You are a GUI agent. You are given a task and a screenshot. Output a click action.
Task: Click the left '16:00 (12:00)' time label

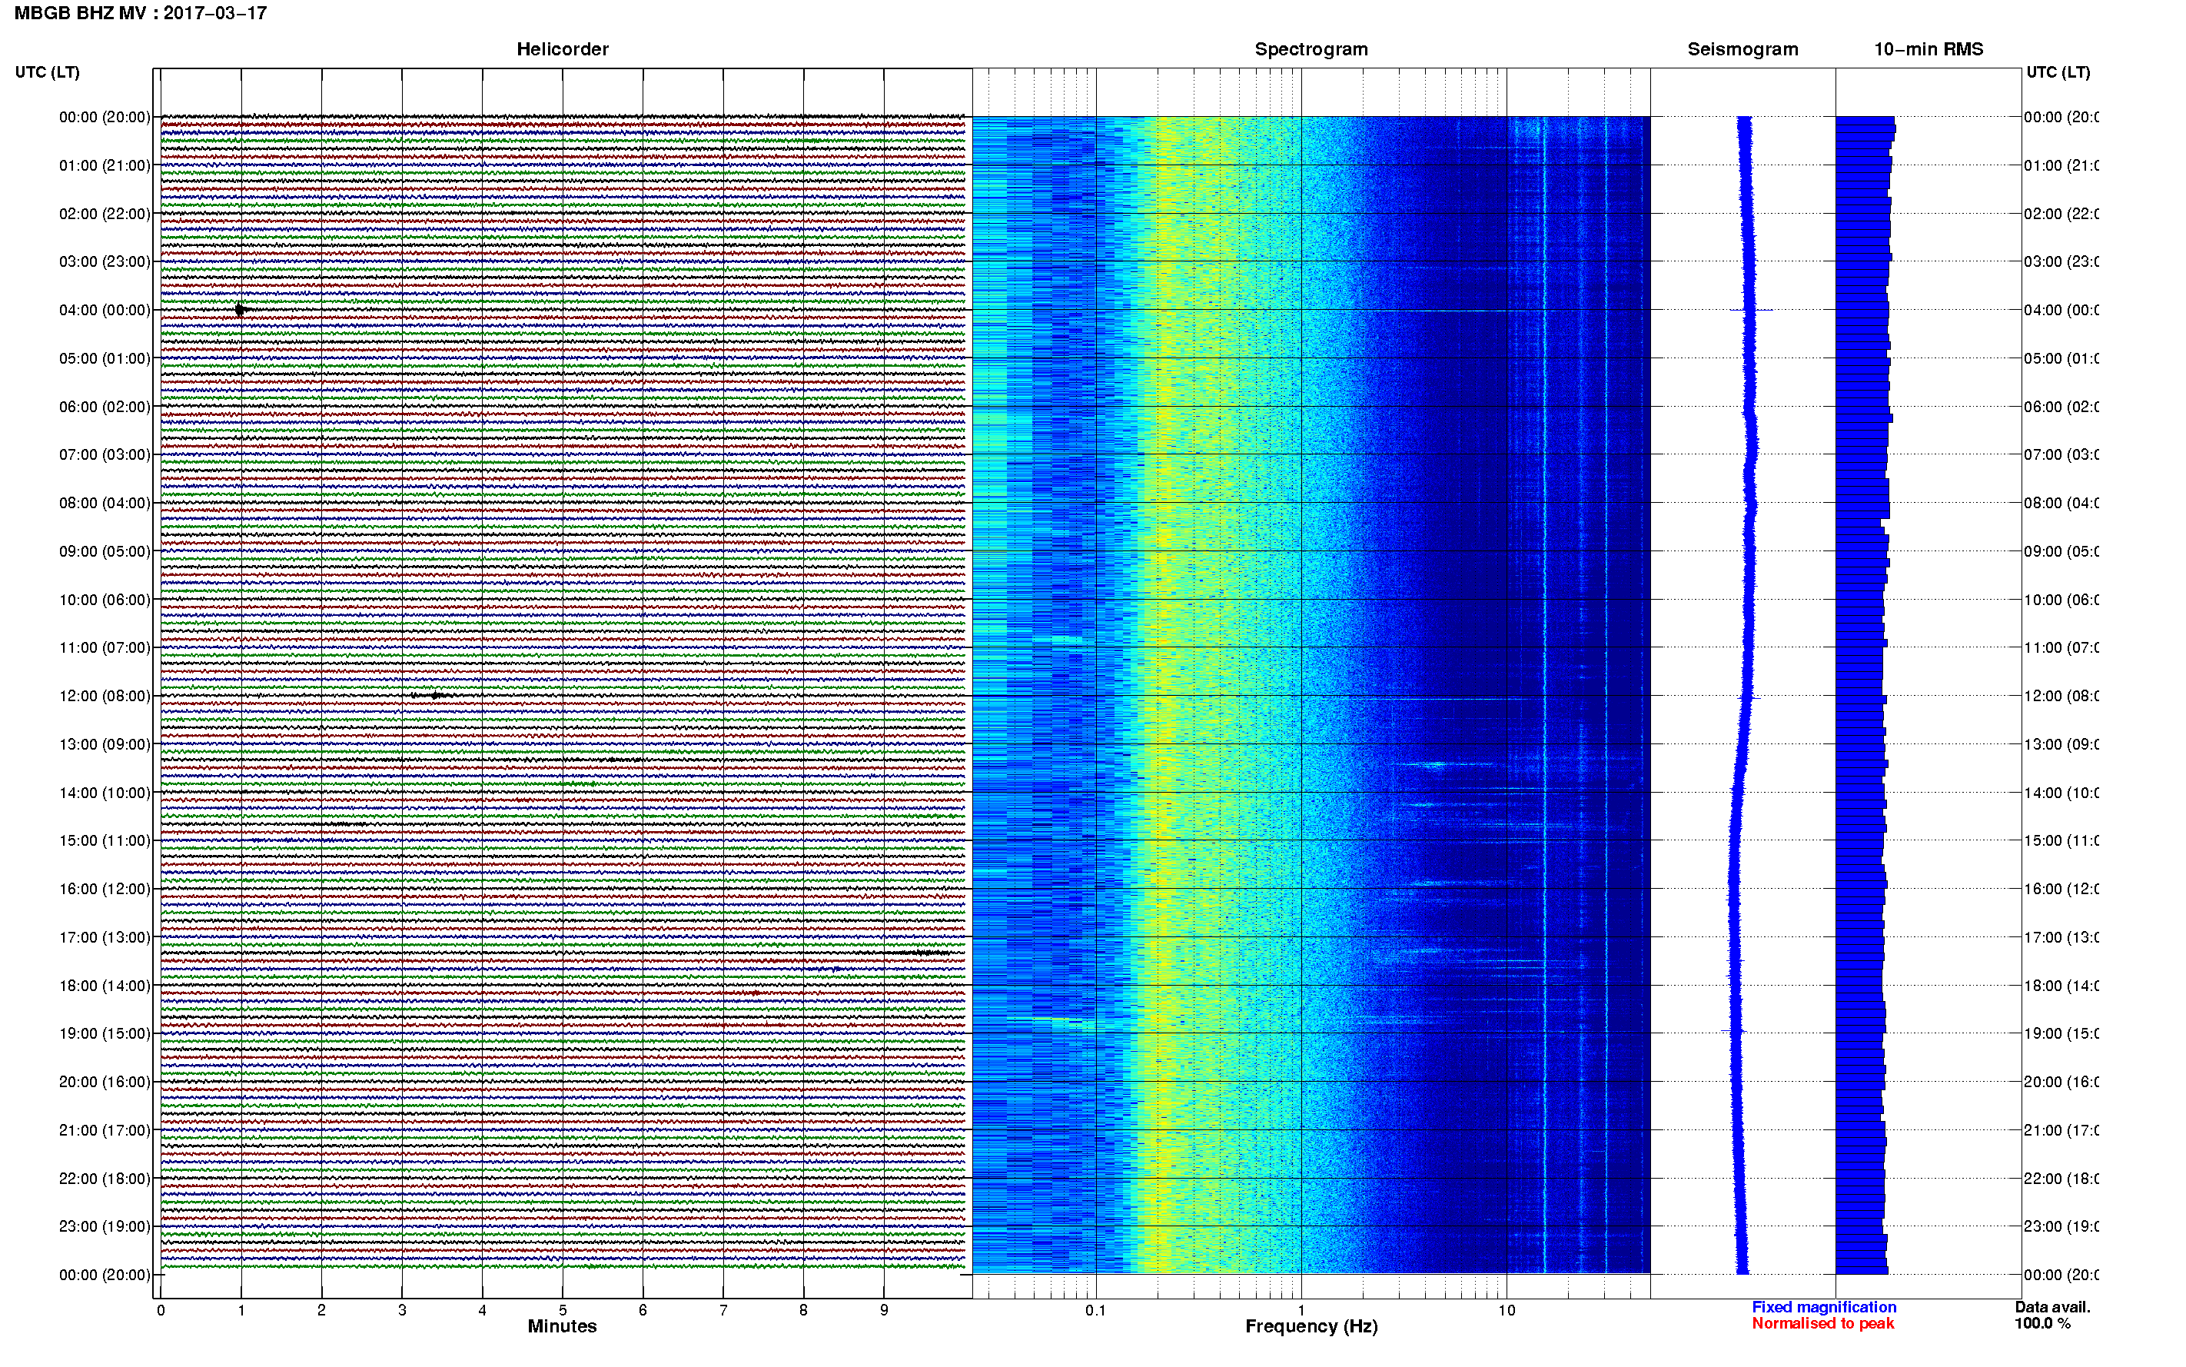tap(105, 889)
